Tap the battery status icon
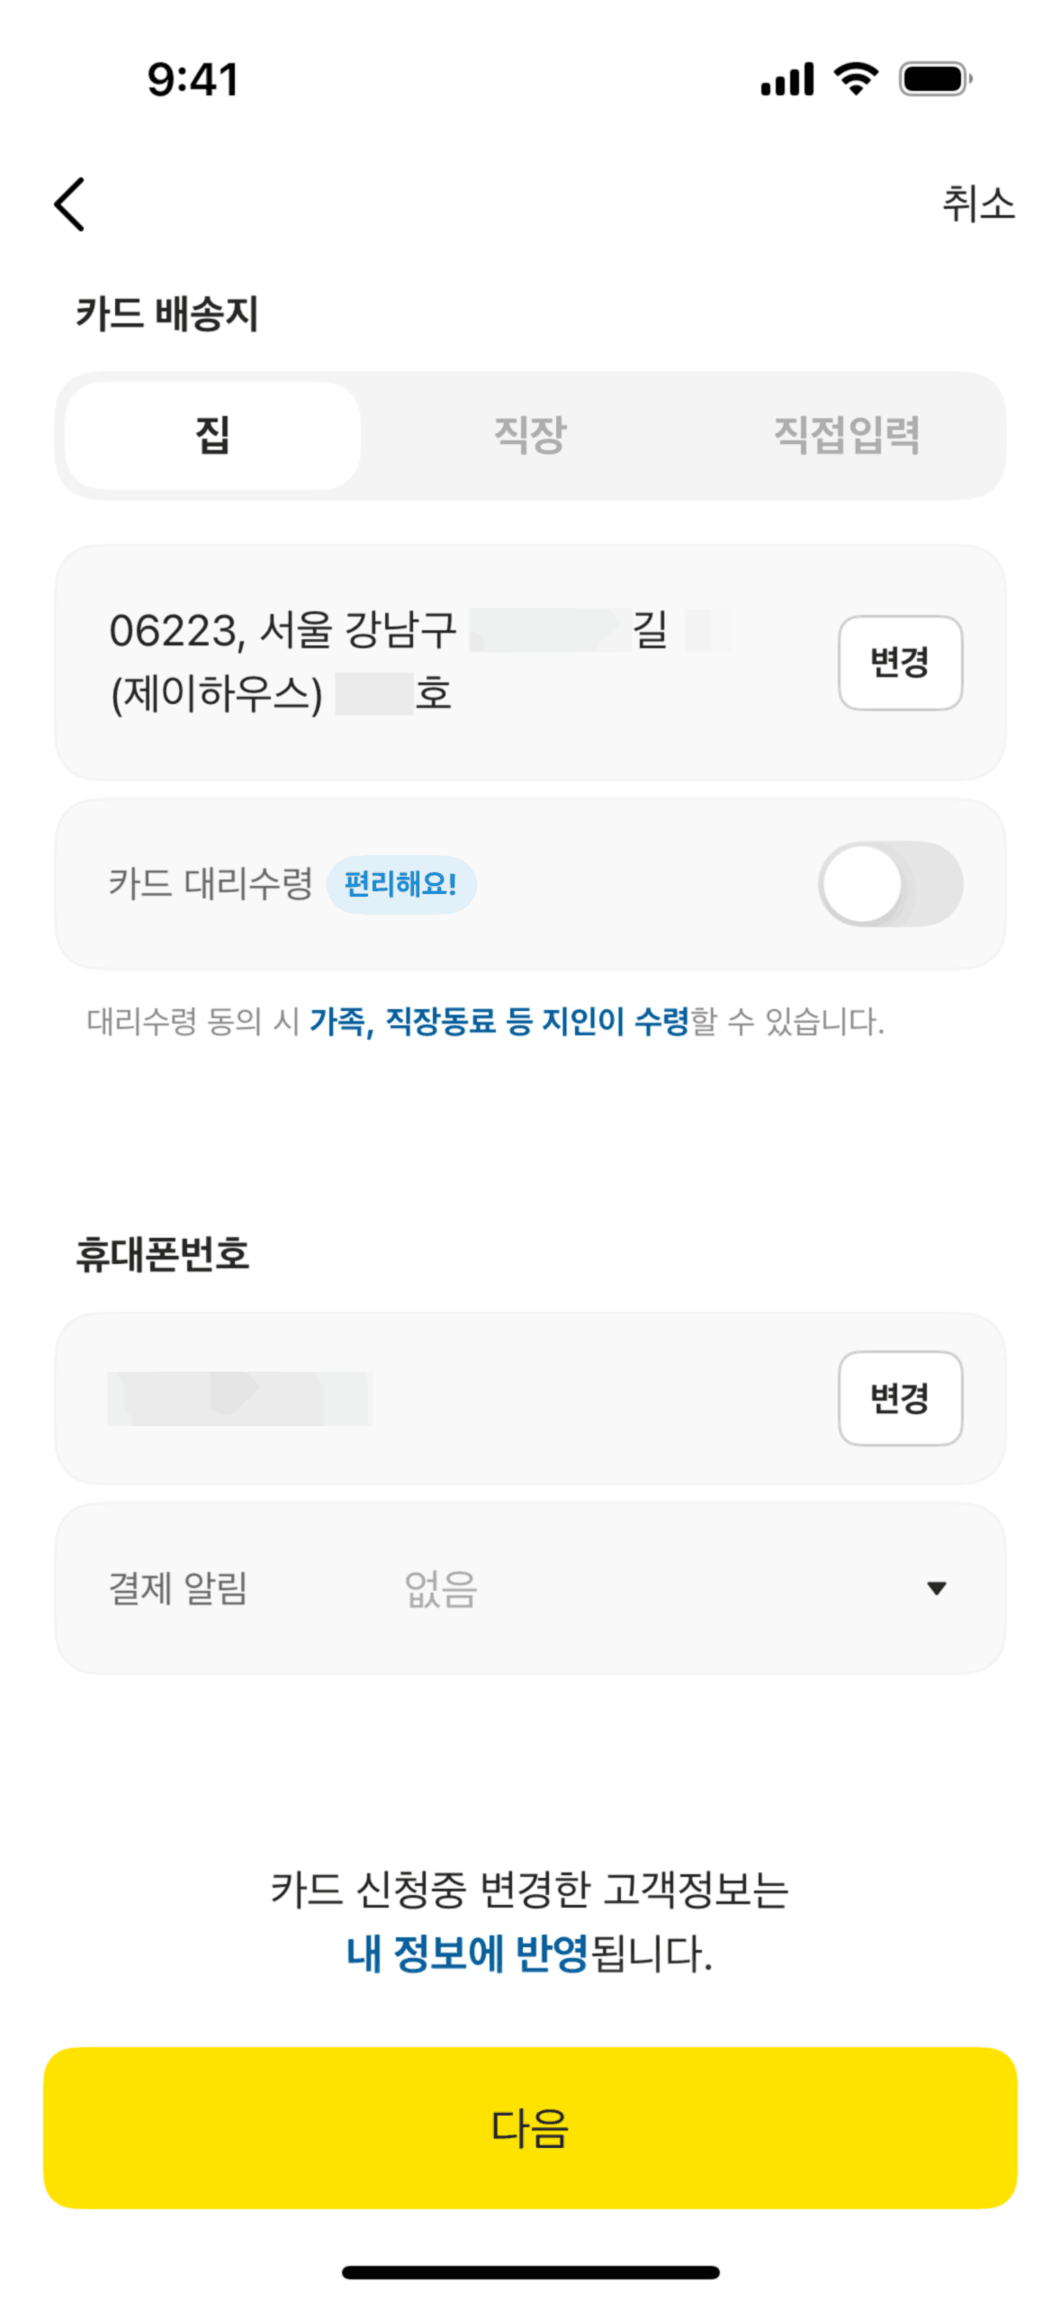 click(935, 79)
